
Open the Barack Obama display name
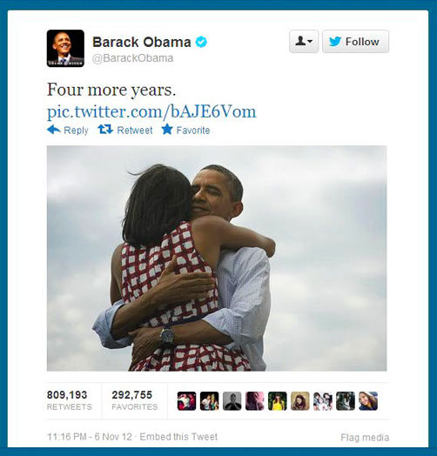(142, 42)
